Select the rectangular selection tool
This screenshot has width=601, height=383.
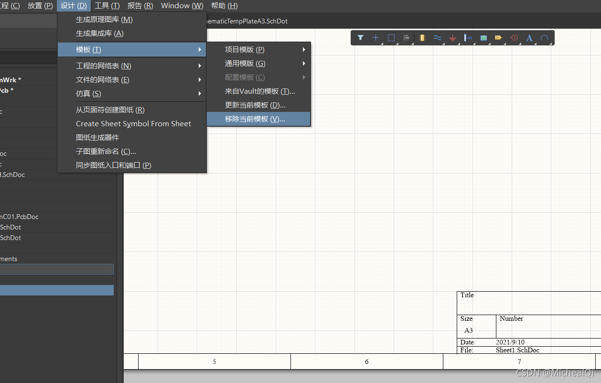coord(391,38)
